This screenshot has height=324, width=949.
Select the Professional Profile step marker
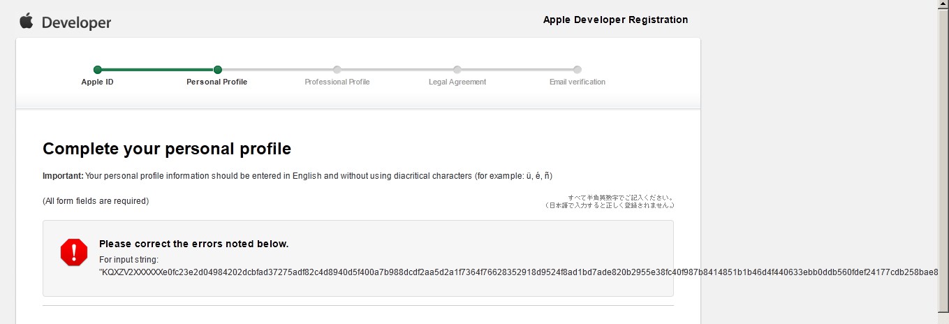(337, 69)
